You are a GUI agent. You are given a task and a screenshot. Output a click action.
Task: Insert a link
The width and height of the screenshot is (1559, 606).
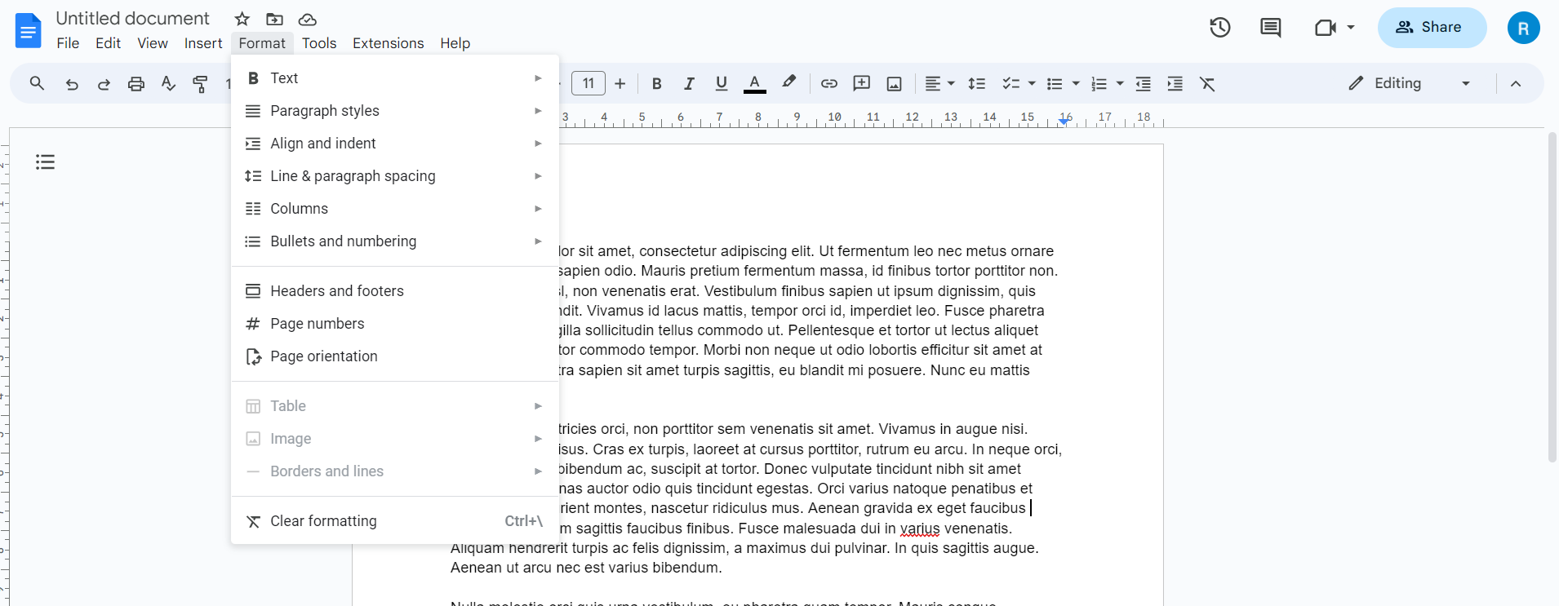pos(829,83)
